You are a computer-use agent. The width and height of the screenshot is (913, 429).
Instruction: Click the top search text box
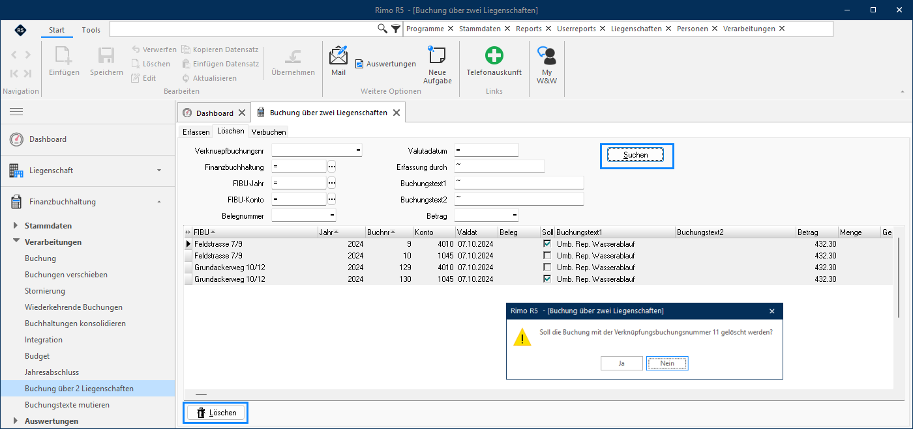(x=244, y=29)
